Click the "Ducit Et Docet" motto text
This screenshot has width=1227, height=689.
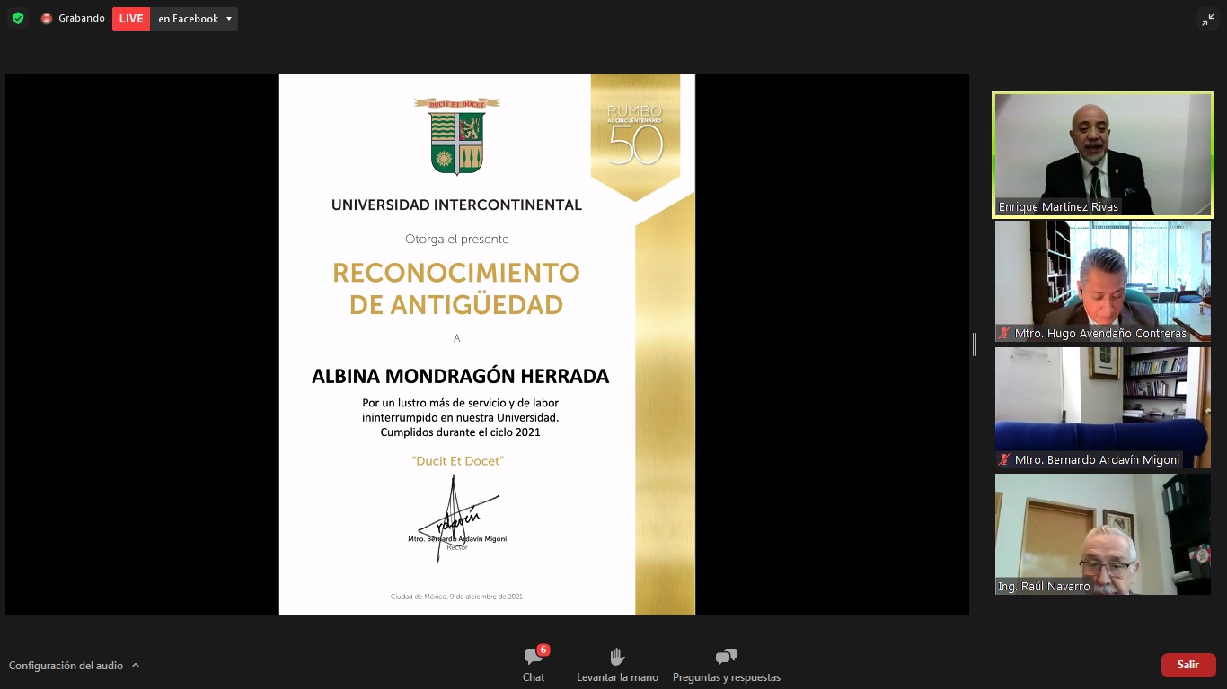pos(457,460)
